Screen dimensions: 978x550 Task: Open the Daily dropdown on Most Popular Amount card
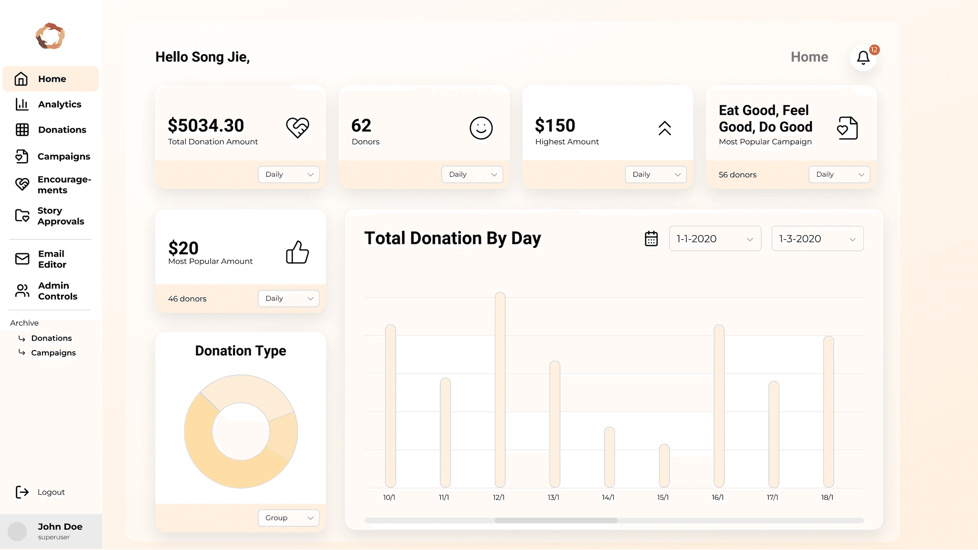(x=288, y=299)
